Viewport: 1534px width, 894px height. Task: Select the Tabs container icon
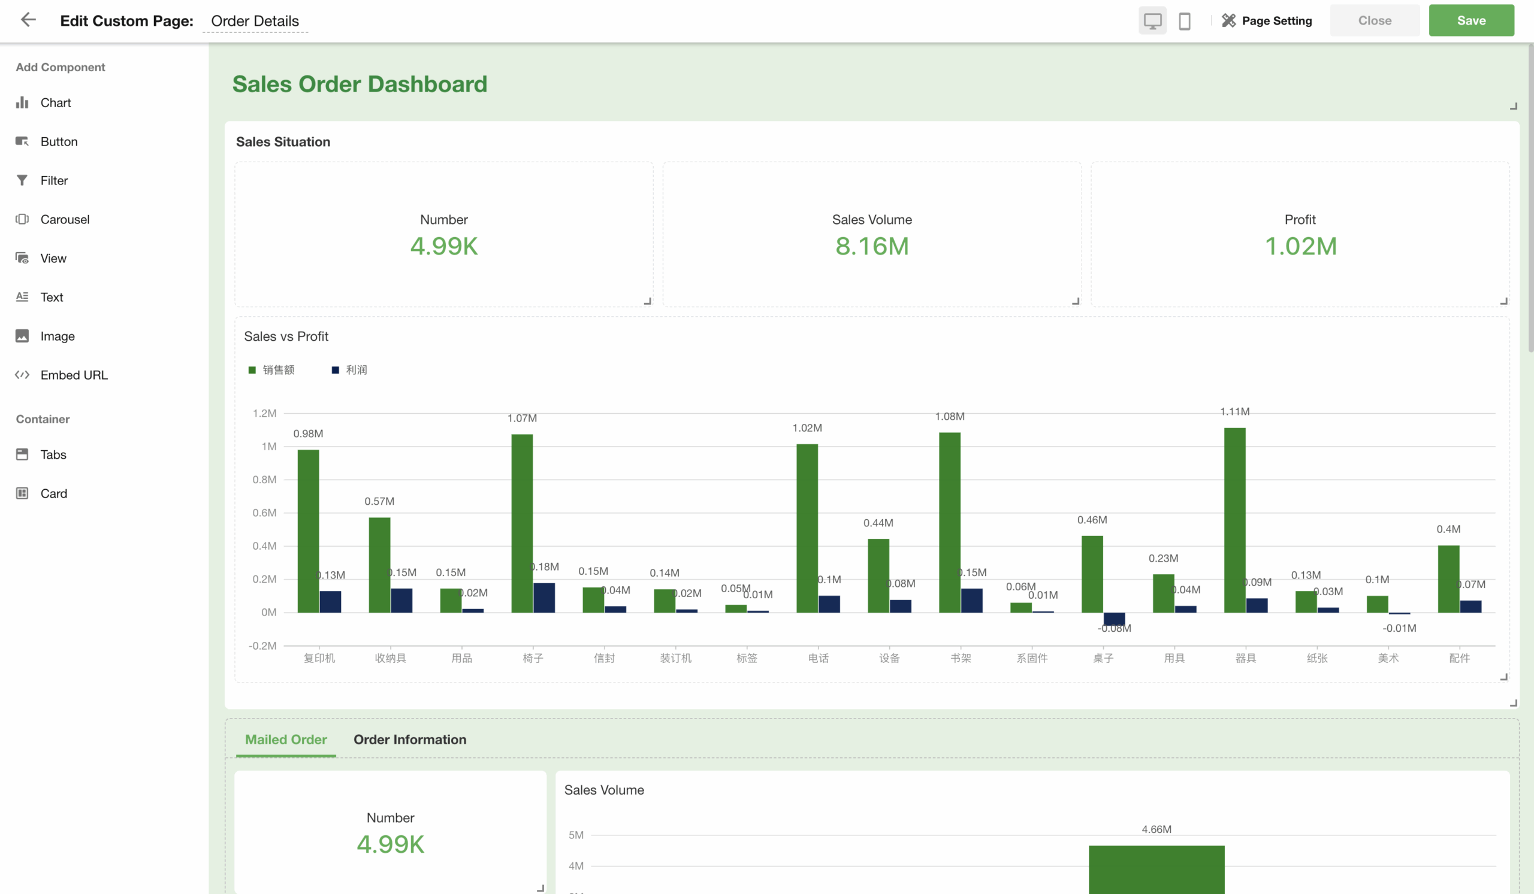23,454
